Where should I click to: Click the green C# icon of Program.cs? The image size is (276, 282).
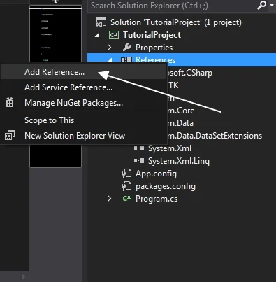[126, 199]
